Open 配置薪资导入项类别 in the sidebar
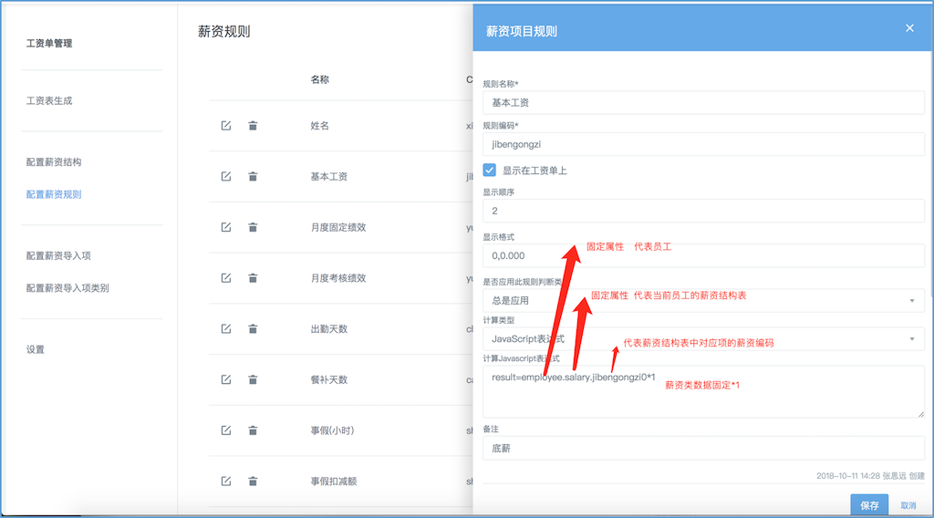 point(67,288)
